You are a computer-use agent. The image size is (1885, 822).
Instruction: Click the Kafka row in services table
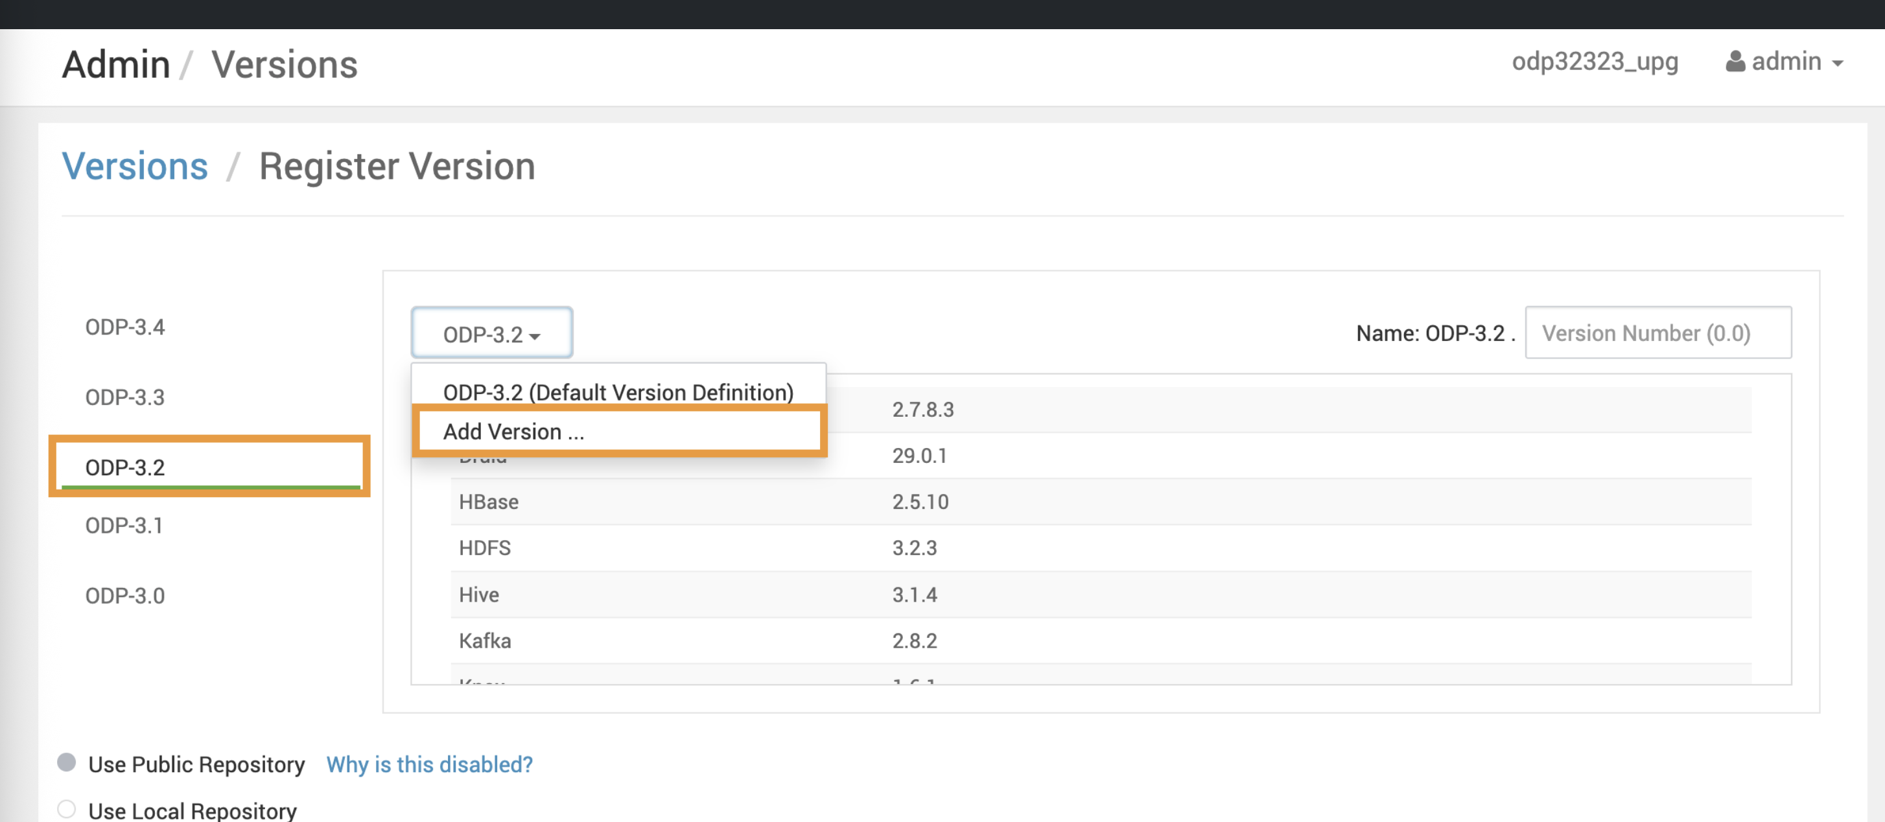tap(484, 640)
